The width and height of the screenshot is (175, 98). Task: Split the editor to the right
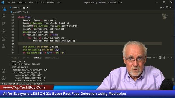point(167,7)
